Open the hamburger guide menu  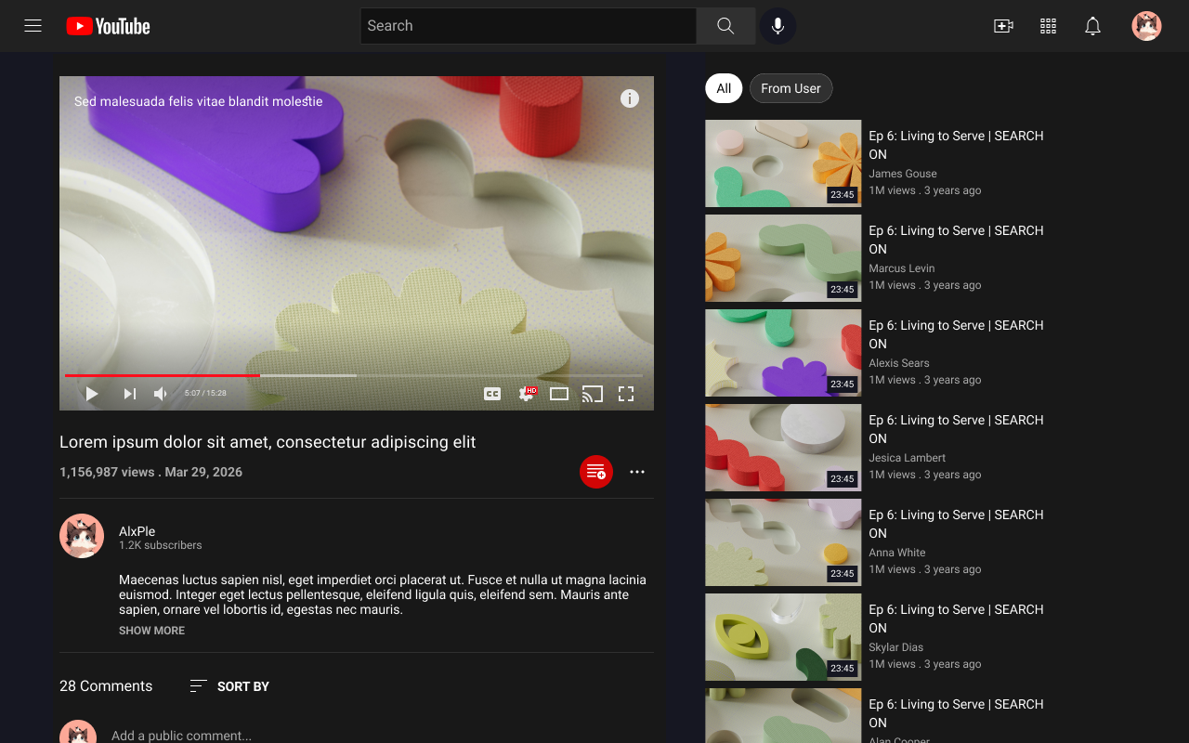[x=33, y=26]
